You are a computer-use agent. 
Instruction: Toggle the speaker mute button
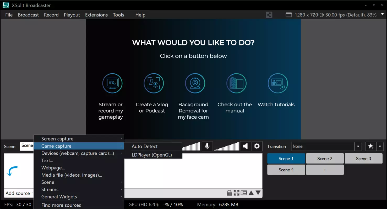point(246,146)
